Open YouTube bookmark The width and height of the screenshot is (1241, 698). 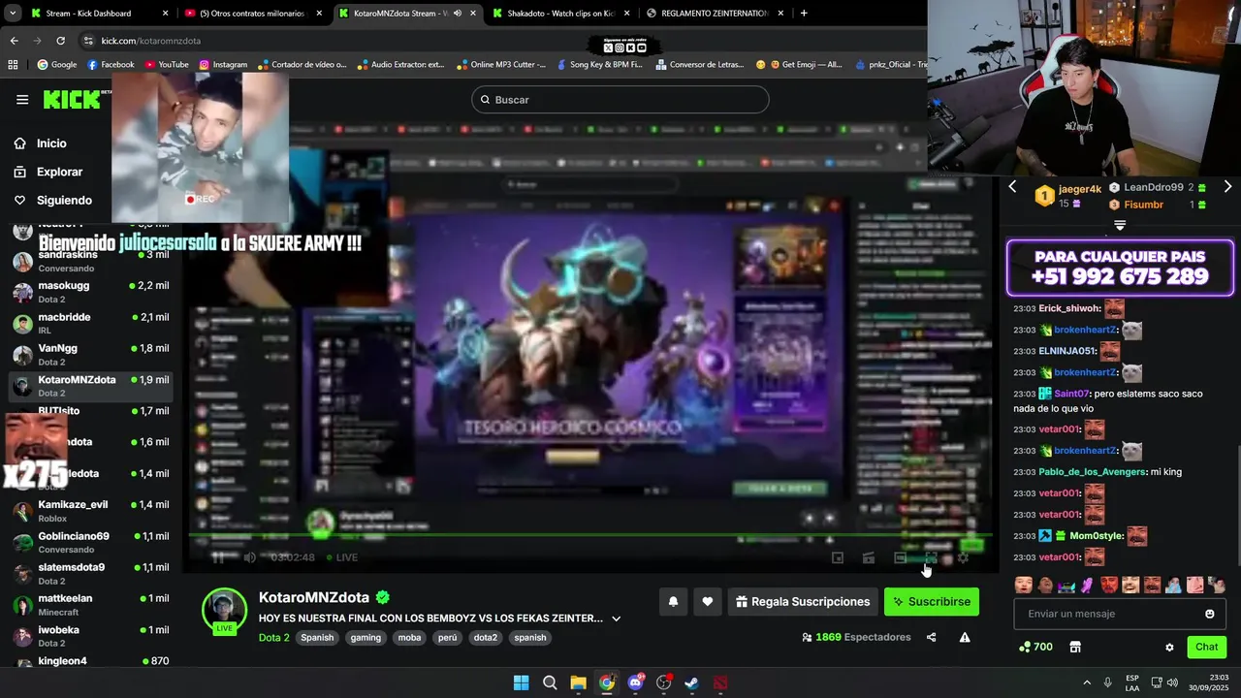pos(167,65)
